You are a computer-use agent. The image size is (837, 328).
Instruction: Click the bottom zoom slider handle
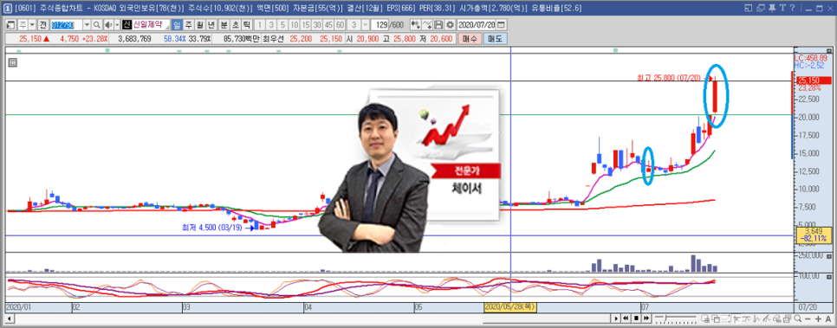[x=665, y=318]
